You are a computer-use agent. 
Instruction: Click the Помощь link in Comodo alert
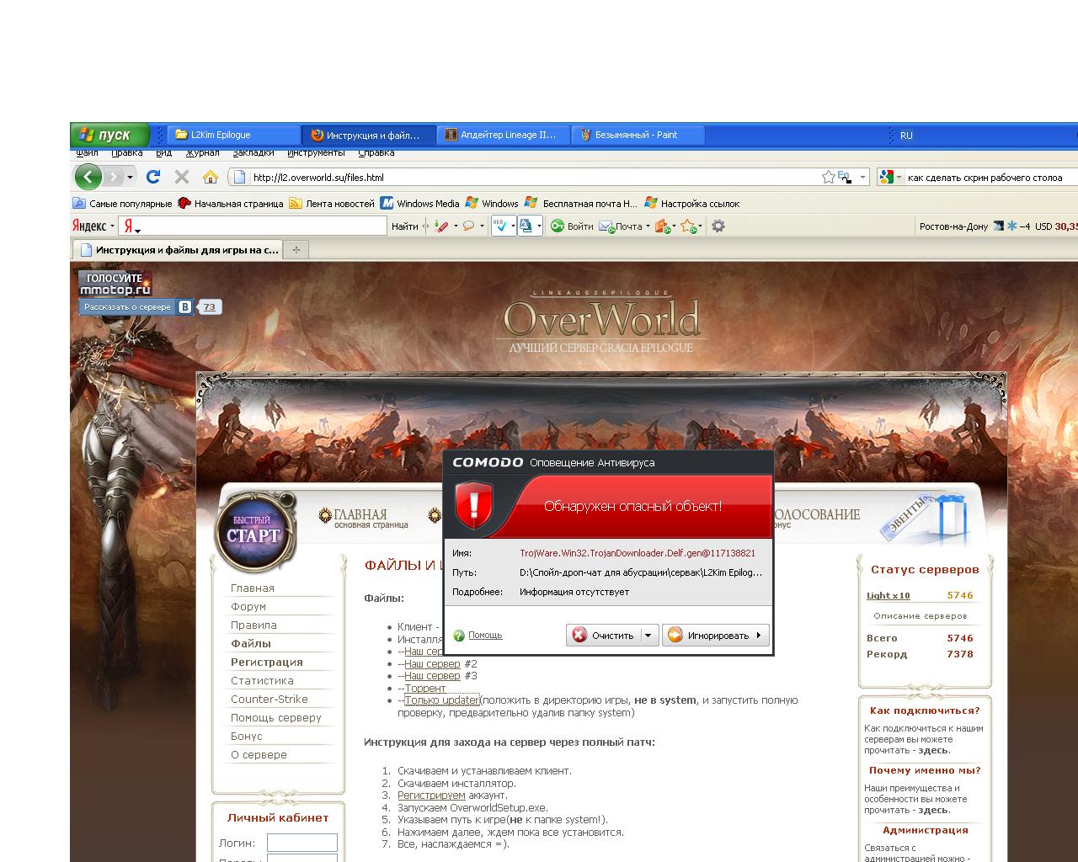(x=485, y=635)
